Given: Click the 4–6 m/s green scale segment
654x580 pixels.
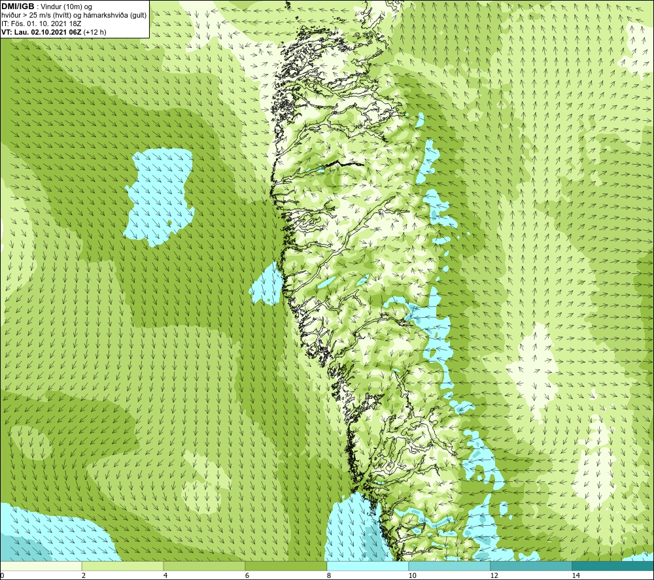Looking at the screenshot, I should click(x=204, y=566).
